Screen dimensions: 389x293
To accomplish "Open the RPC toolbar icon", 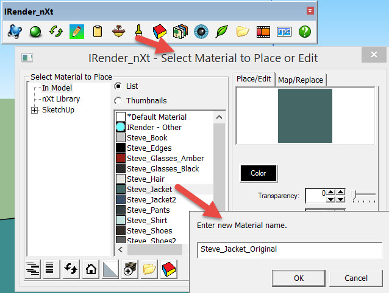I will 284,31.
